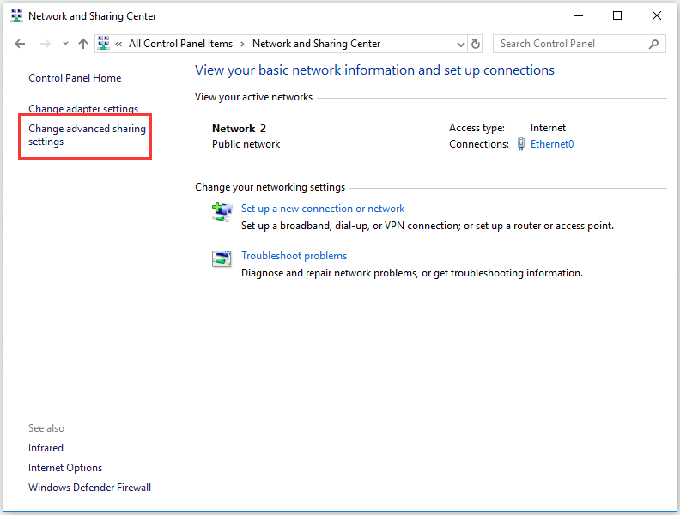Open the recent locations dropdown chevron
Viewport: 680px width, 515px height.
[x=65, y=44]
